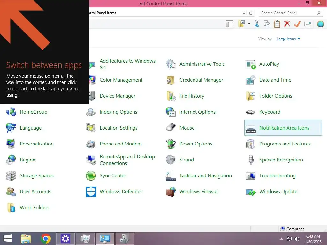Click the copy toolbar icon
The image size is (327, 245).
tap(267, 24)
